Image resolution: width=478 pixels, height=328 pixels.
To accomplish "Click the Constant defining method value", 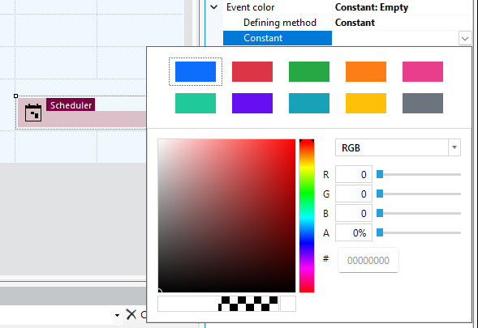I will [x=355, y=23].
